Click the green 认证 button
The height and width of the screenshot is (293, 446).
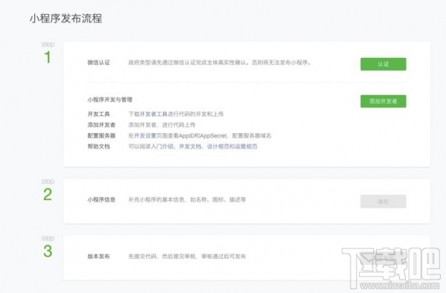coord(383,64)
